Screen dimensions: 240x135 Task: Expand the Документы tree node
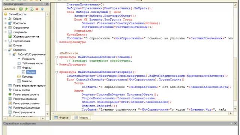point(6,32)
